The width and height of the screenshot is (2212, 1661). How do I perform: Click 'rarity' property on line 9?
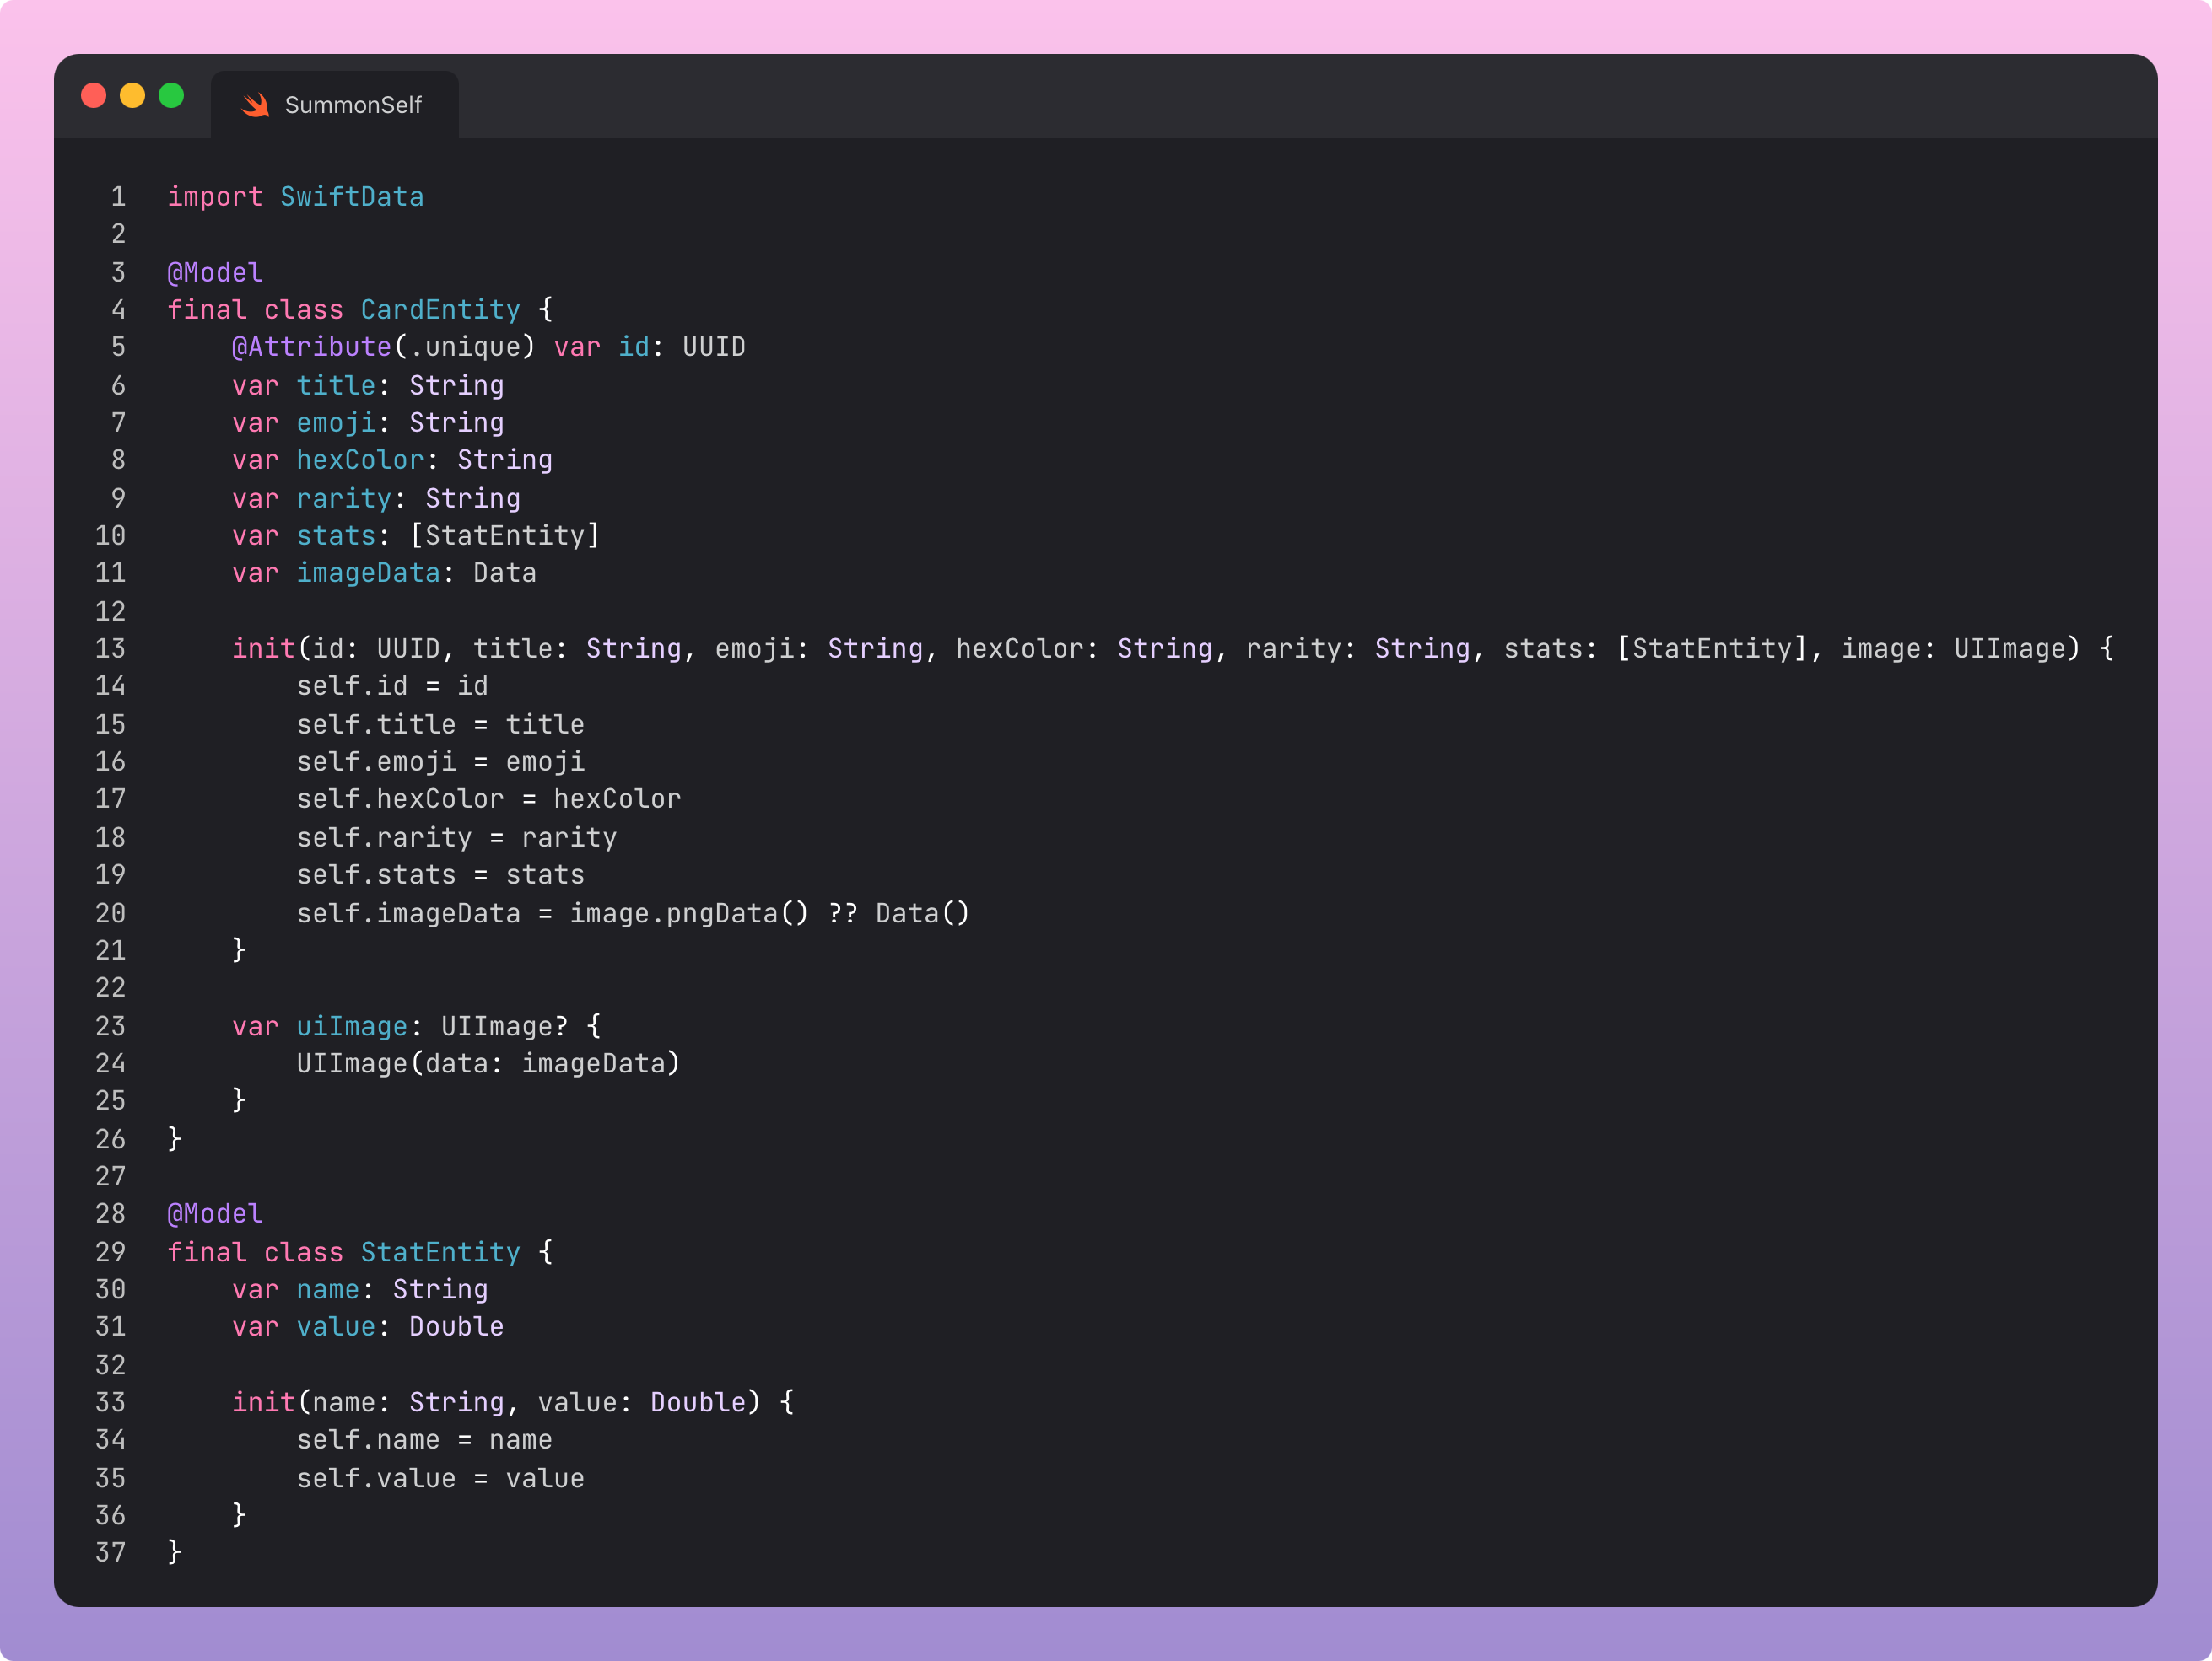(x=344, y=498)
